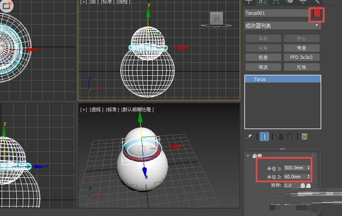Open the Motion panel tab
The height and width of the screenshot is (216, 342).
click(x=289, y=2)
